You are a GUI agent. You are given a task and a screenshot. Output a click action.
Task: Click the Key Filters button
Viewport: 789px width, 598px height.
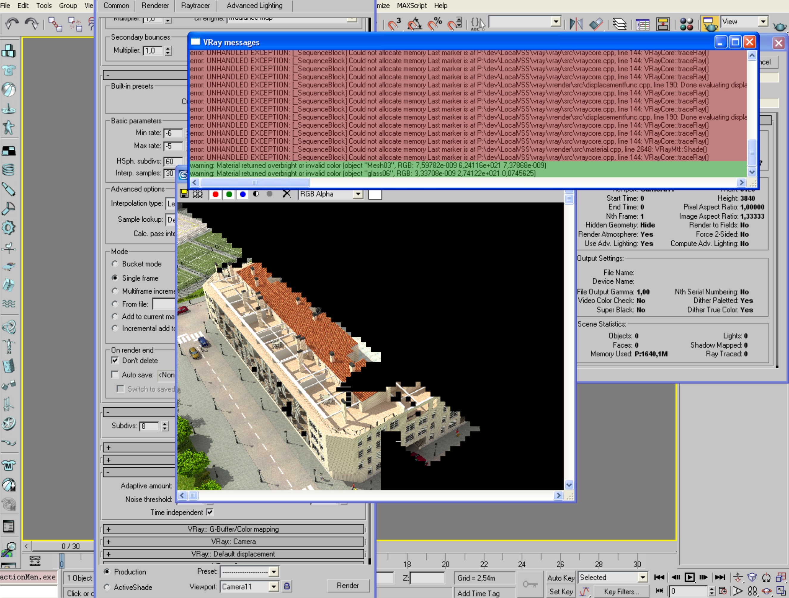621,591
